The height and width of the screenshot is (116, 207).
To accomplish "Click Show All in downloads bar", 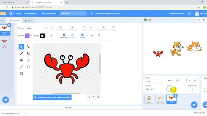I will pyautogui.click(x=199, y=113).
